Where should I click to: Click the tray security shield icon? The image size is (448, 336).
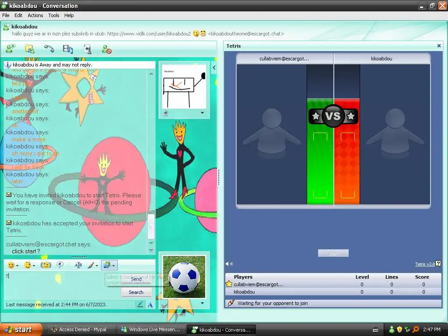coord(399,329)
